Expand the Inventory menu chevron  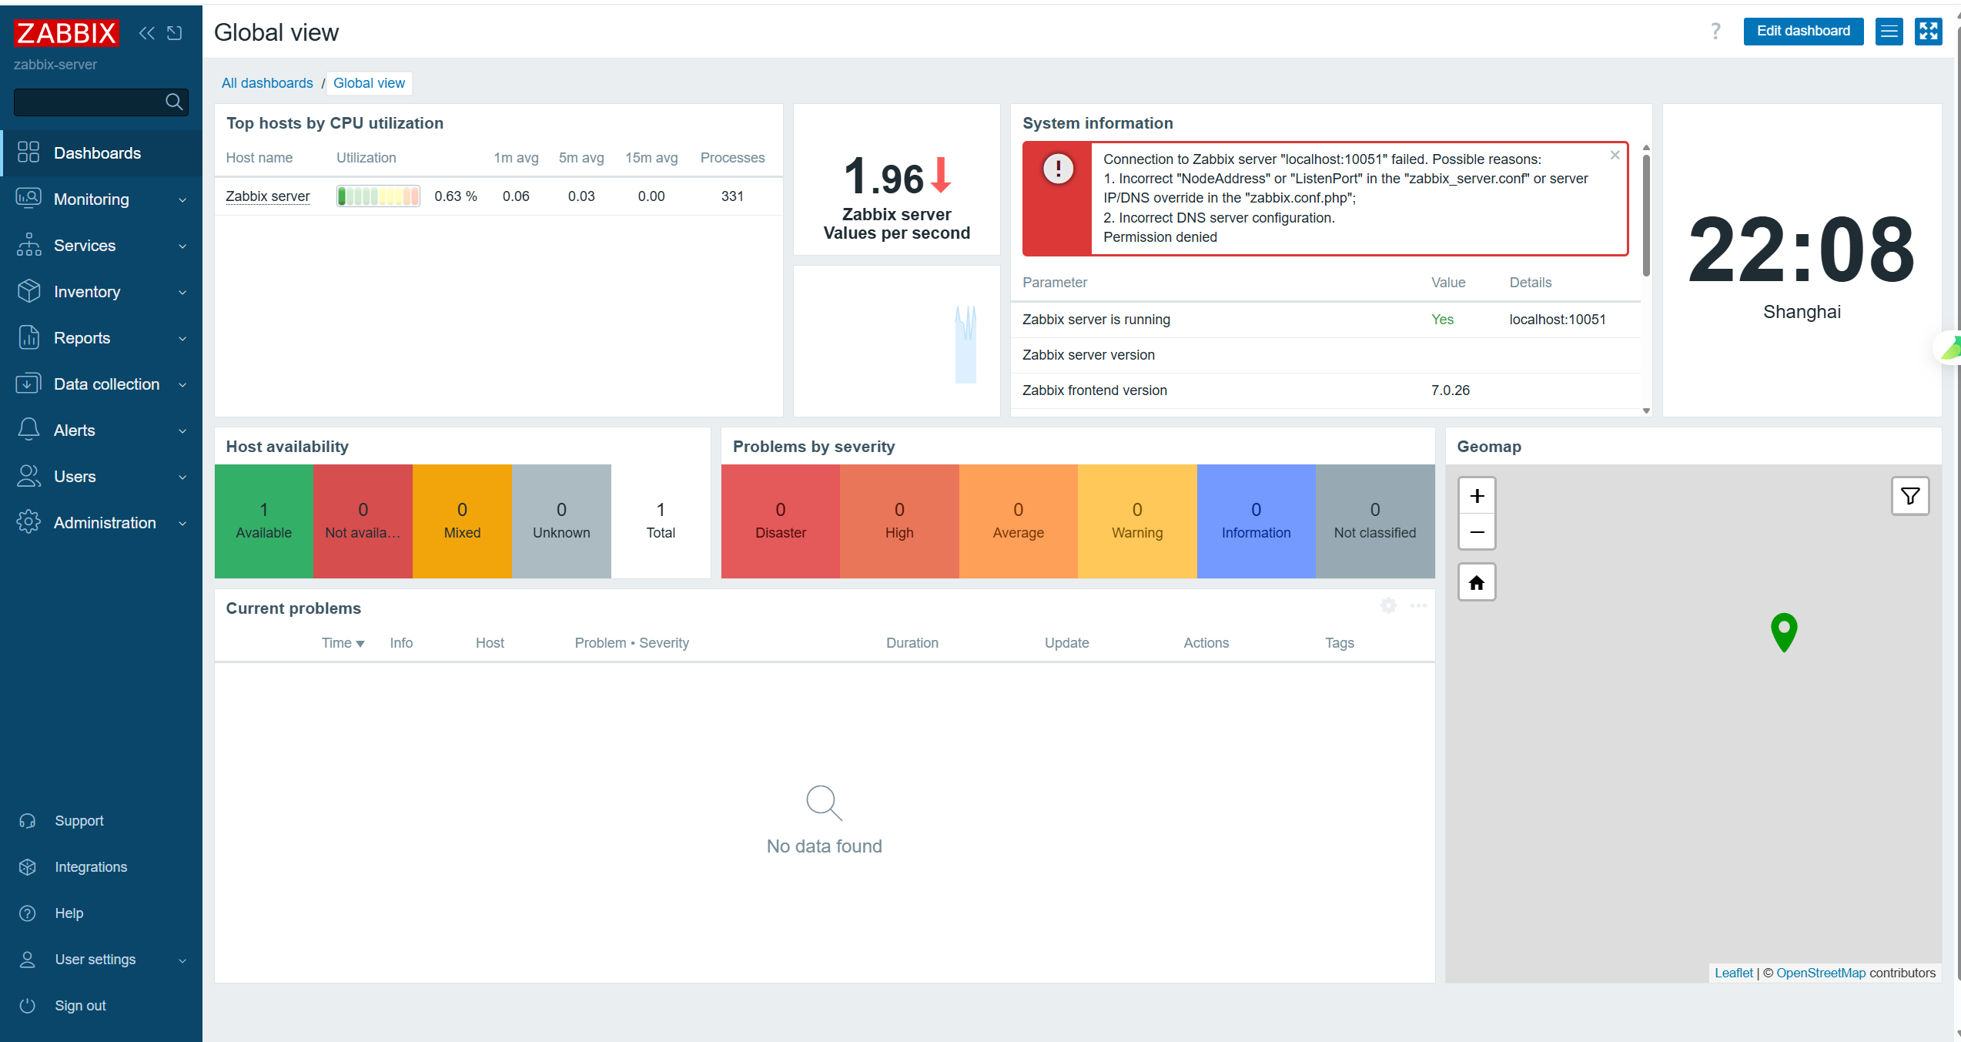point(182,293)
